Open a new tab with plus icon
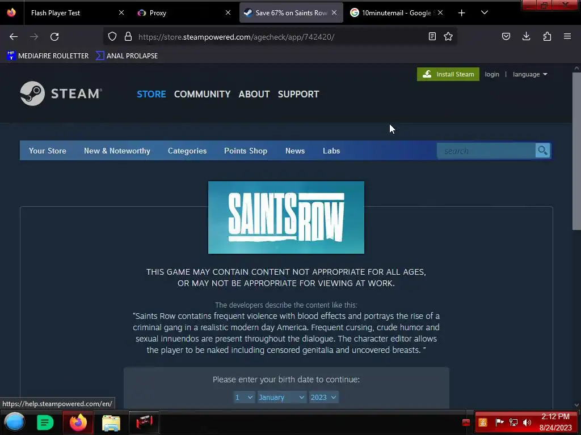This screenshot has width=581, height=435. [462, 13]
